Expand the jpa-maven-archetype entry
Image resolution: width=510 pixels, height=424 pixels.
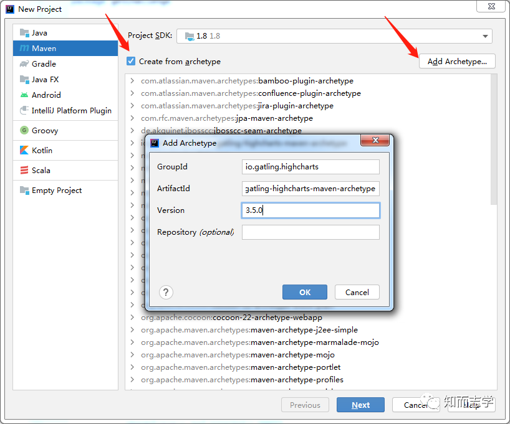[x=132, y=118]
